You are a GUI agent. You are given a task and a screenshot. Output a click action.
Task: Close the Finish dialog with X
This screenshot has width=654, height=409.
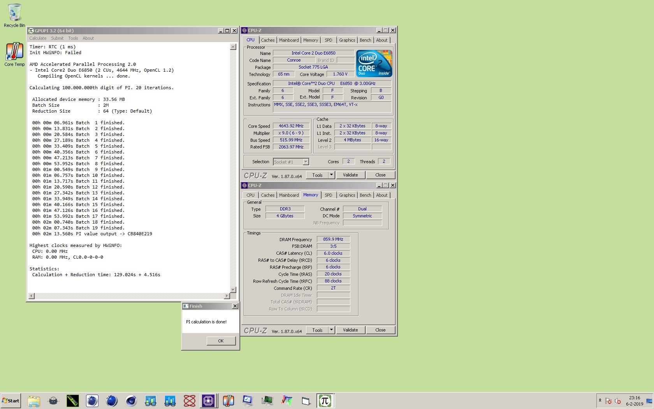(235, 306)
